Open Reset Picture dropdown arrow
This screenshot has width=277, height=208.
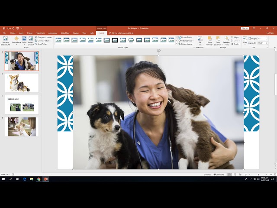49,44
